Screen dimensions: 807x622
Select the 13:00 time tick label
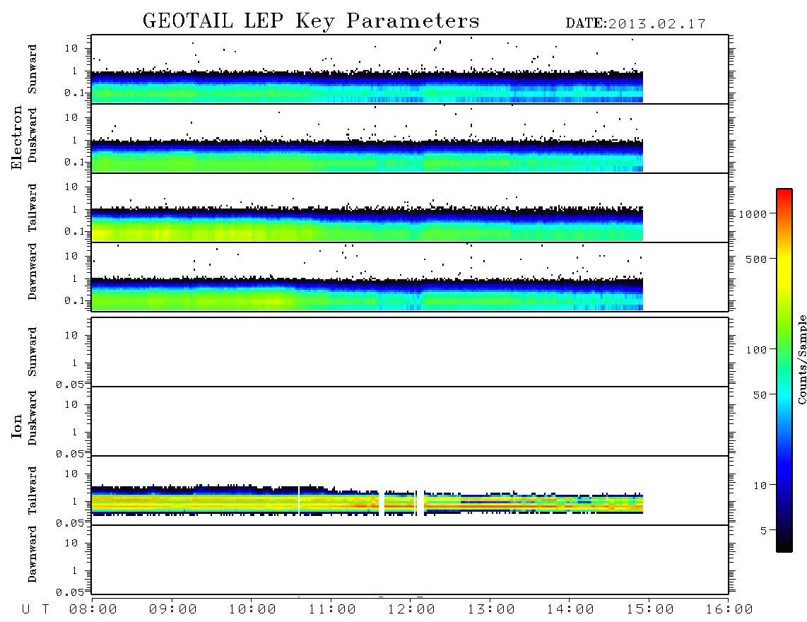tap(491, 609)
